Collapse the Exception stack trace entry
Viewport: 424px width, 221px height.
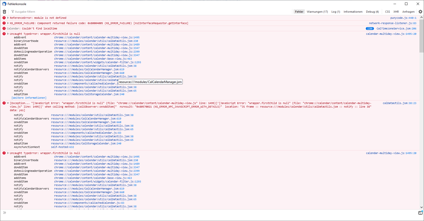tap(8, 103)
